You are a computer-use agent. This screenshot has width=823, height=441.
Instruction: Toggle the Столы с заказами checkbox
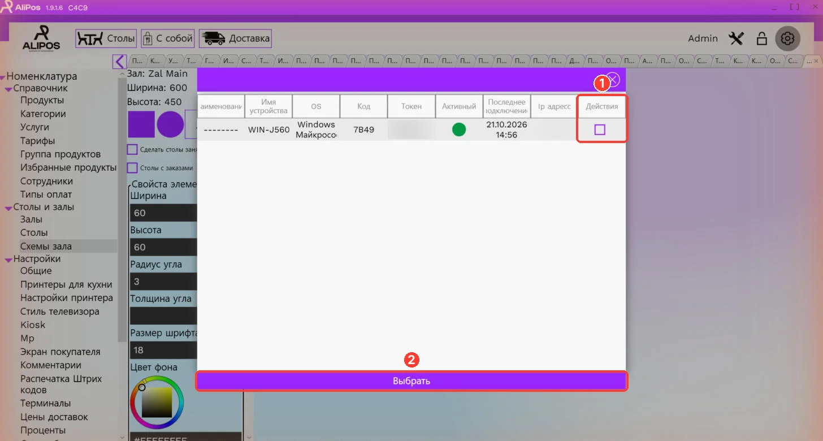point(132,168)
